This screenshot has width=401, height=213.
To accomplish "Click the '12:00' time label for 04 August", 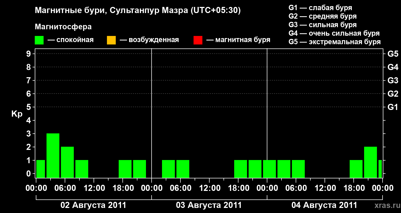I will 325,188.
